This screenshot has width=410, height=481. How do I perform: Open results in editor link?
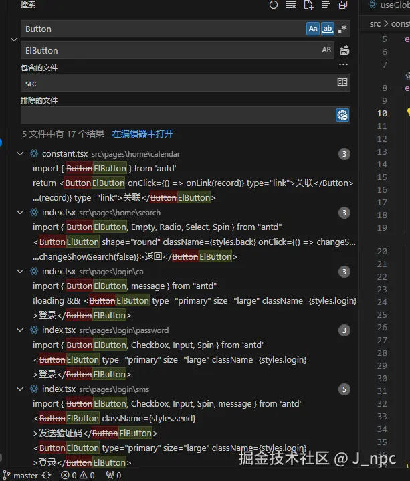click(142, 134)
